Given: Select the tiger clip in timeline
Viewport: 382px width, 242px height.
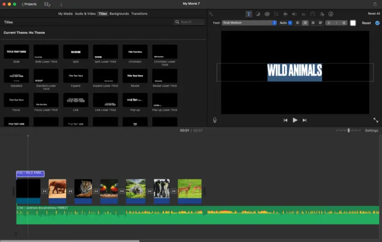Looking at the screenshot, I should (x=83, y=189).
